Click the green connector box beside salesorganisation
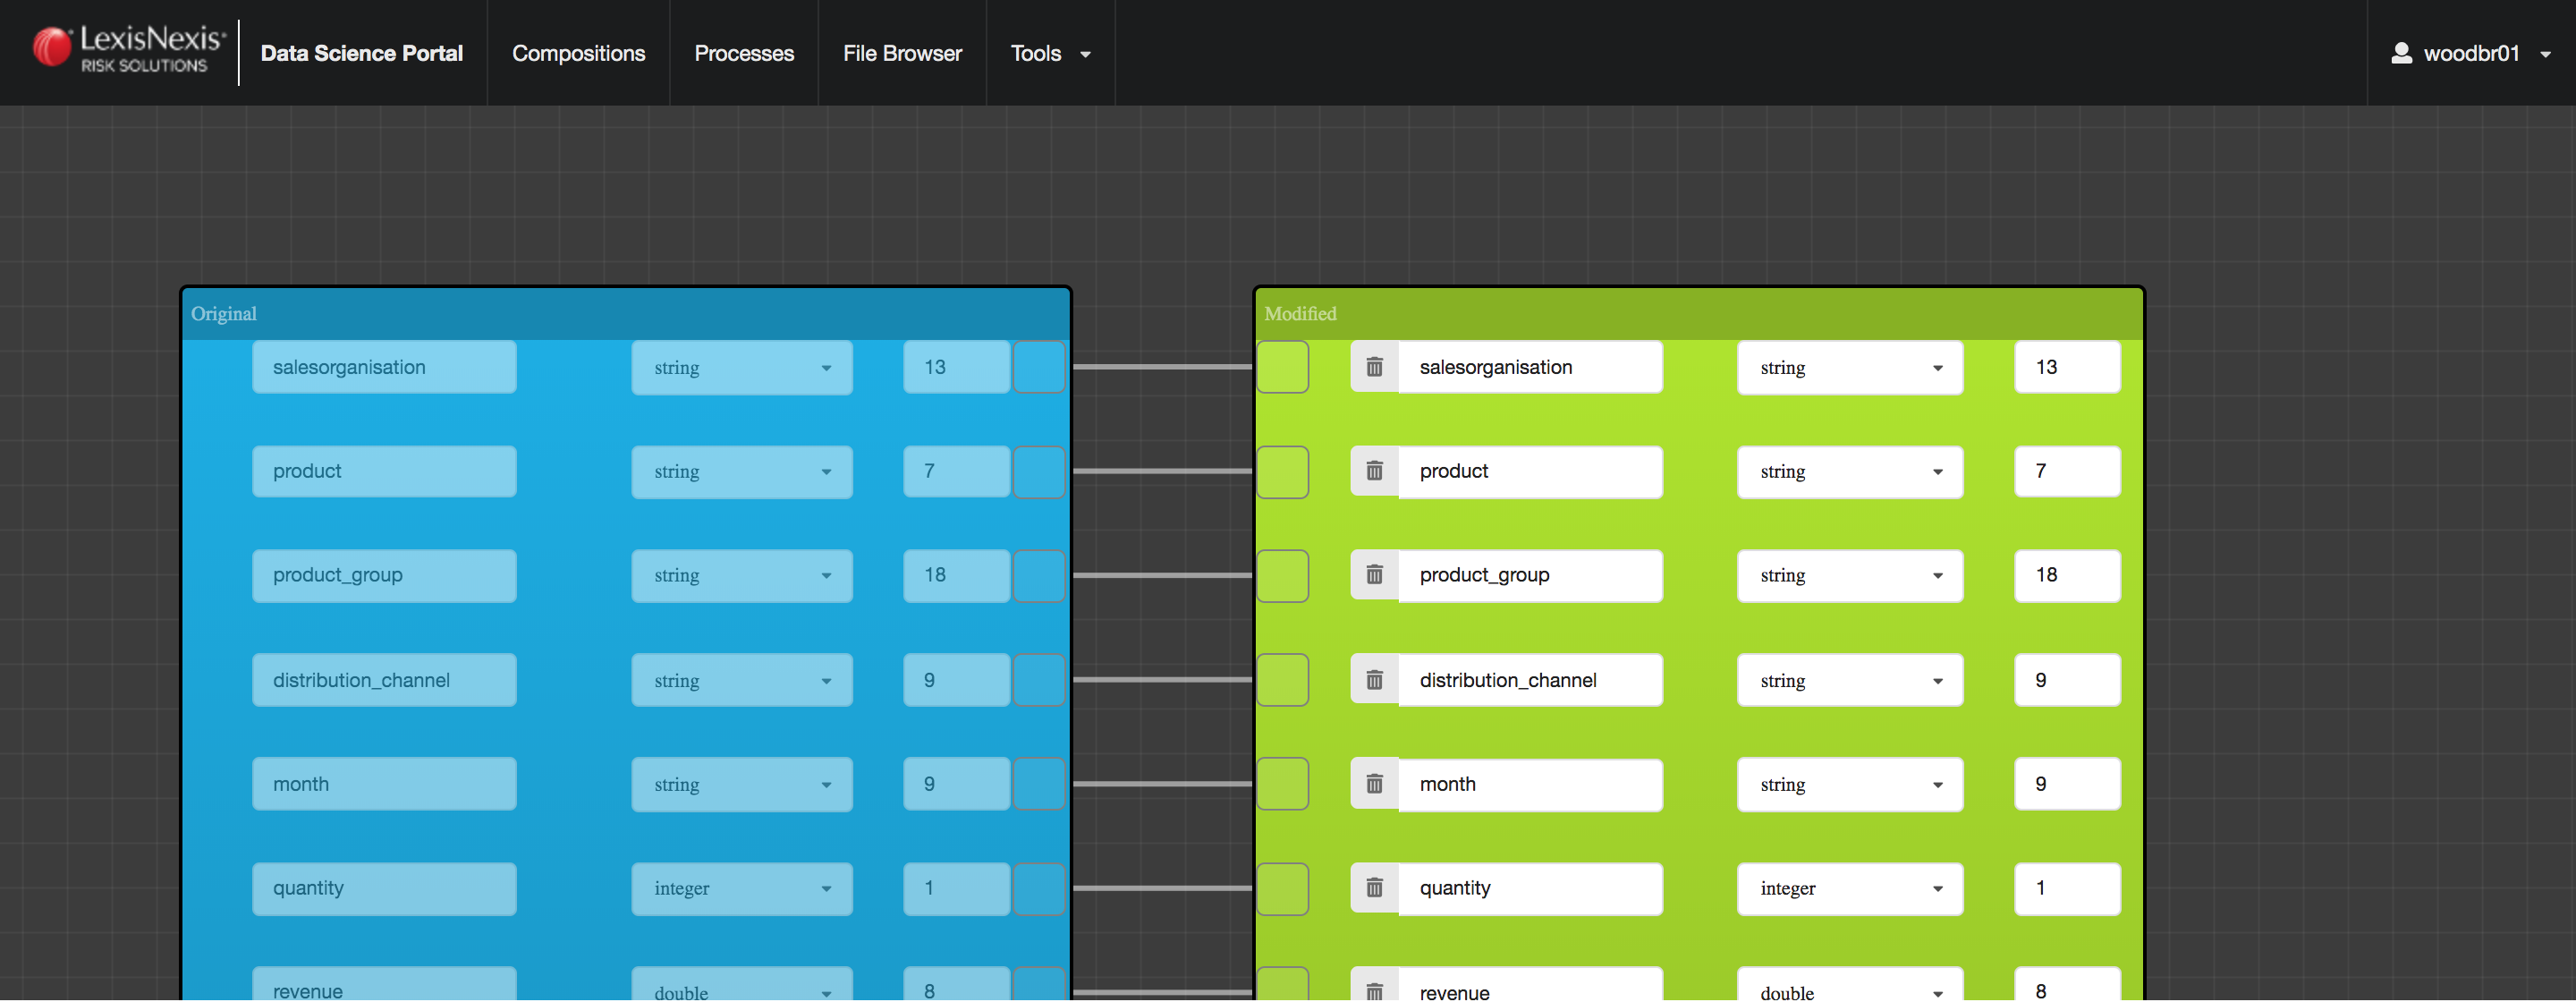Viewport: 2576px width, 1002px height. point(1282,367)
